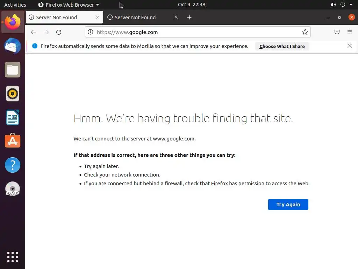Open Ubuntu Software from the dock
Image resolution: width=358 pixels, height=269 pixels.
(x=13, y=141)
